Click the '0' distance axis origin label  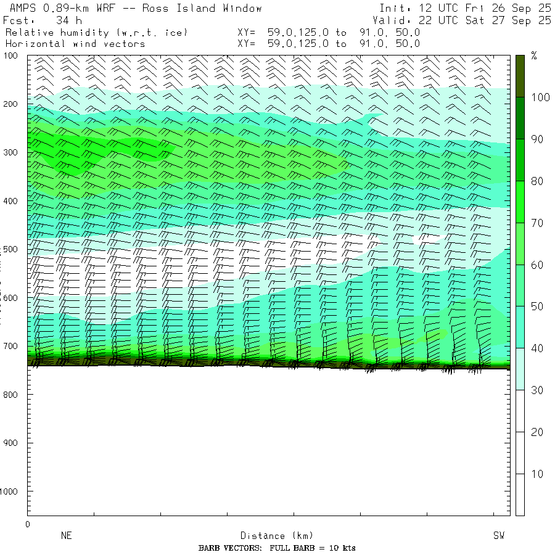pyautogui.click(x=28, y=525)
